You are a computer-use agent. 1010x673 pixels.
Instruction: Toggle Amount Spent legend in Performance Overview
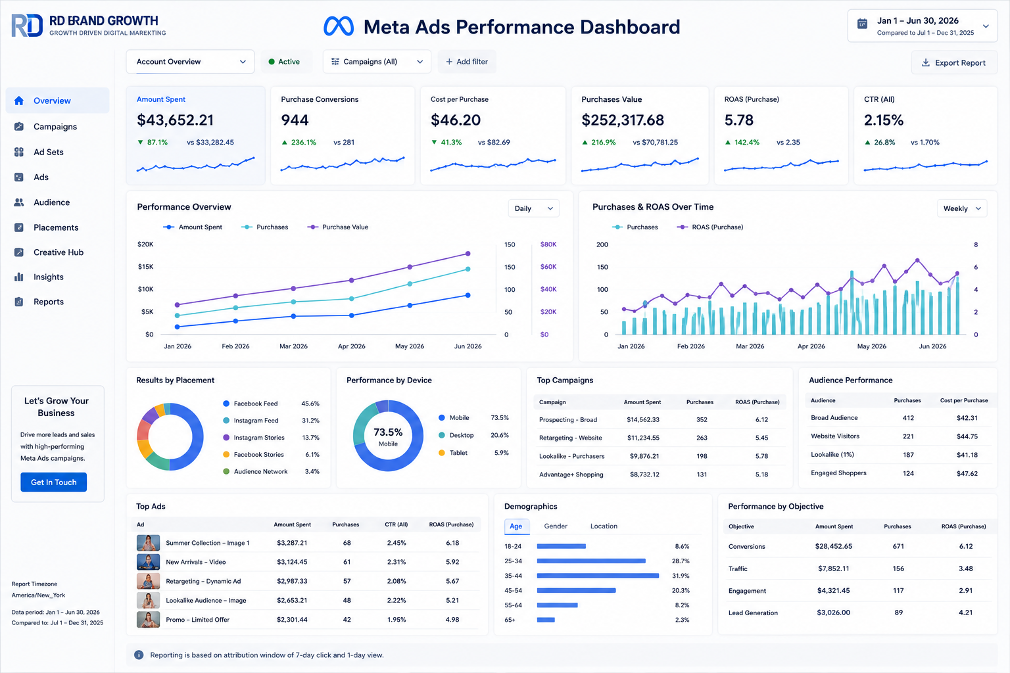pos(193,227)
